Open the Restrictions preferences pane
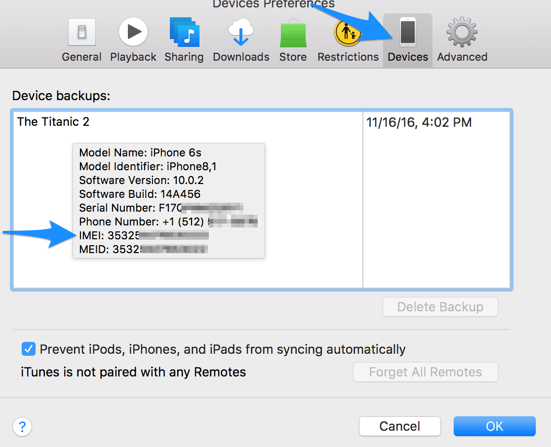 (348, 31)
